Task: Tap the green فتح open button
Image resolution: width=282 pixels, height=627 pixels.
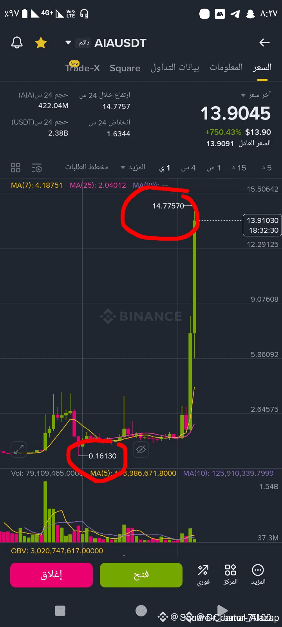Action: pos(141,575)
